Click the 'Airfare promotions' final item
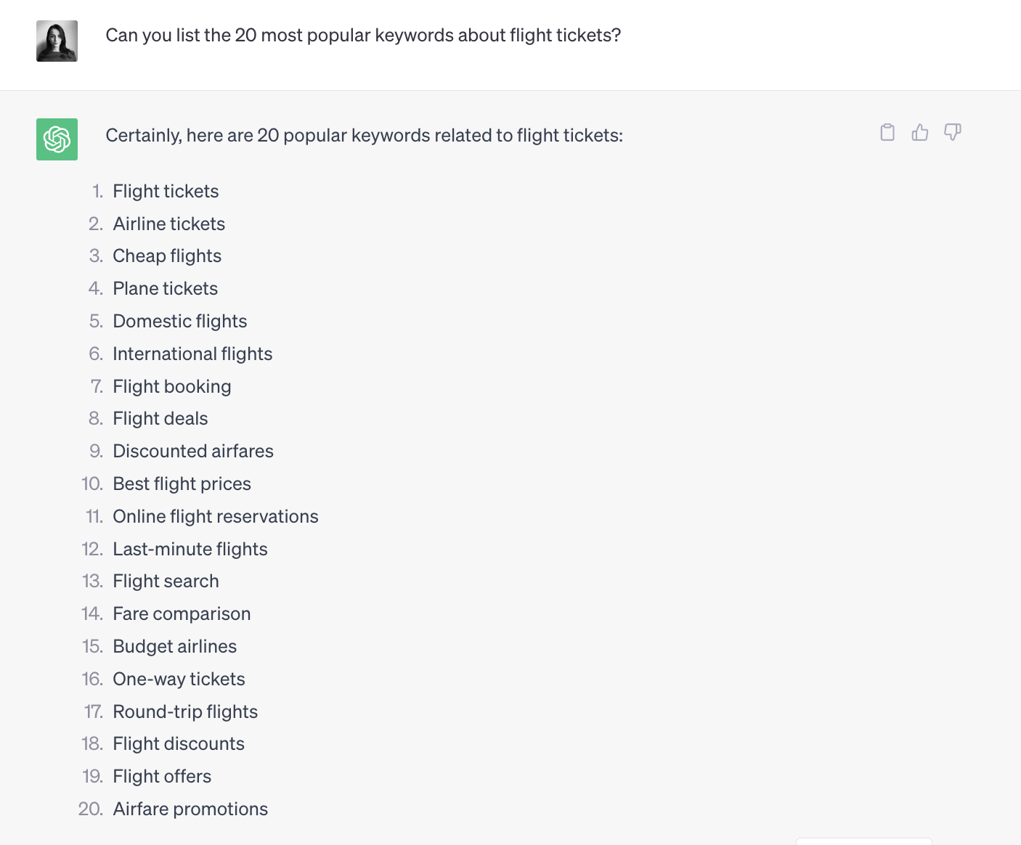The image size is (1021, 845). (x=190, y=809)
